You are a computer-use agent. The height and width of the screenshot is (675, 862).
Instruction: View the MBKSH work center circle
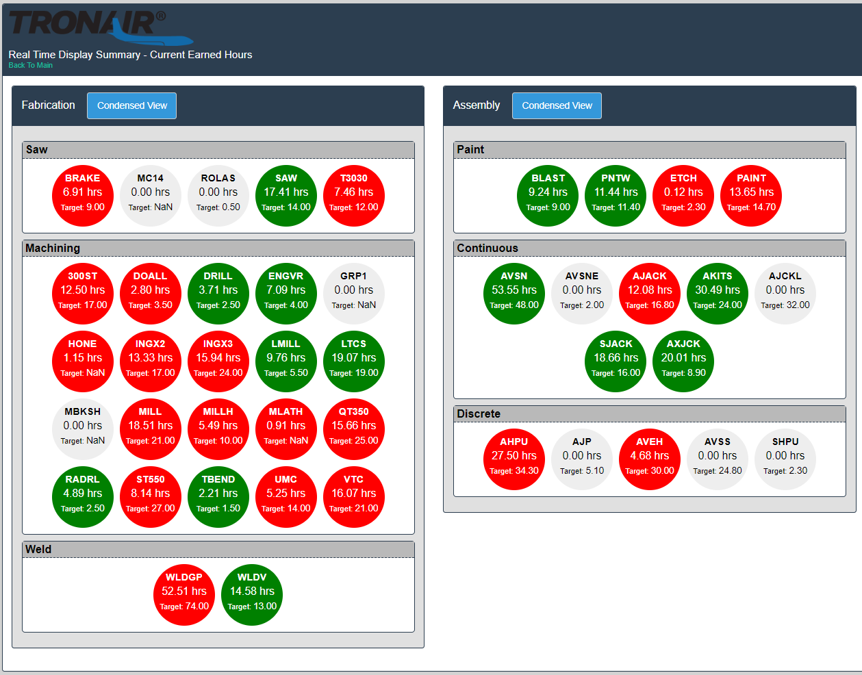click(83, 429)
